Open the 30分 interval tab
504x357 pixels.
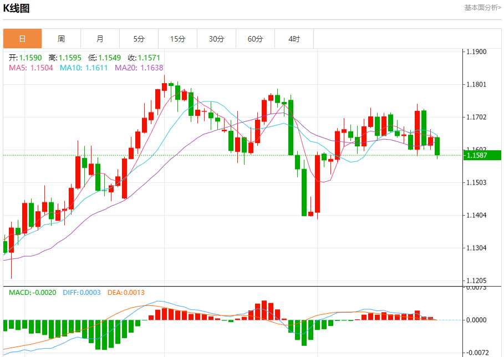click(x=216, y=39)
